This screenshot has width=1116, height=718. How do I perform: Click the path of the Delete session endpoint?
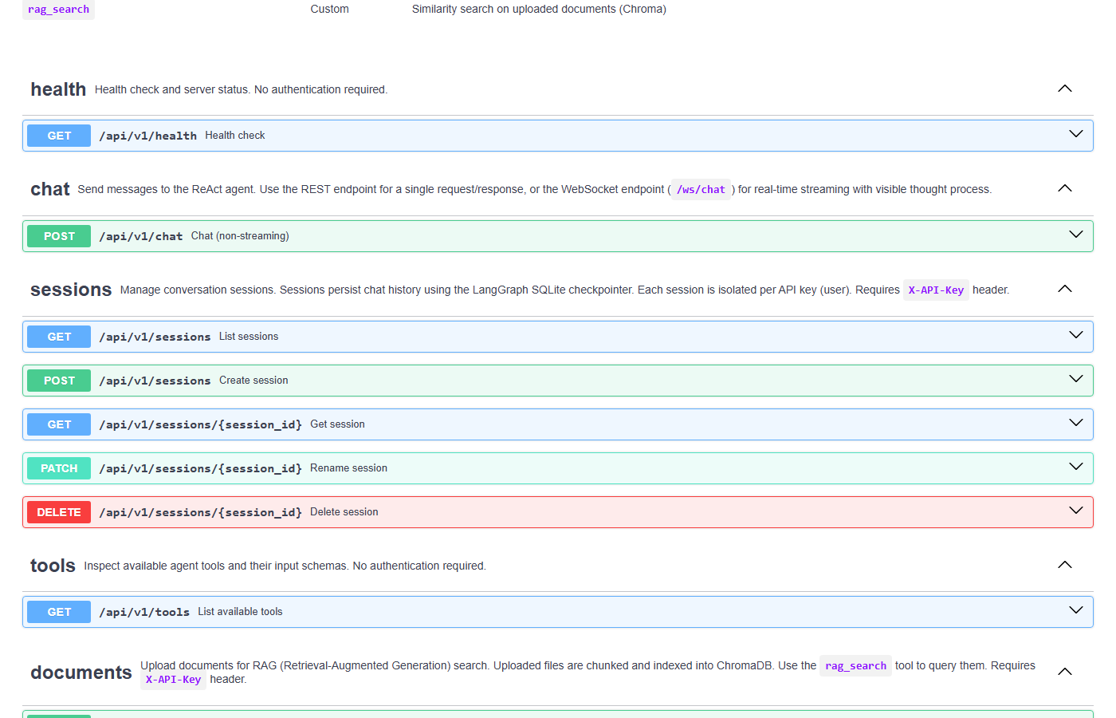tap(201, 512)
